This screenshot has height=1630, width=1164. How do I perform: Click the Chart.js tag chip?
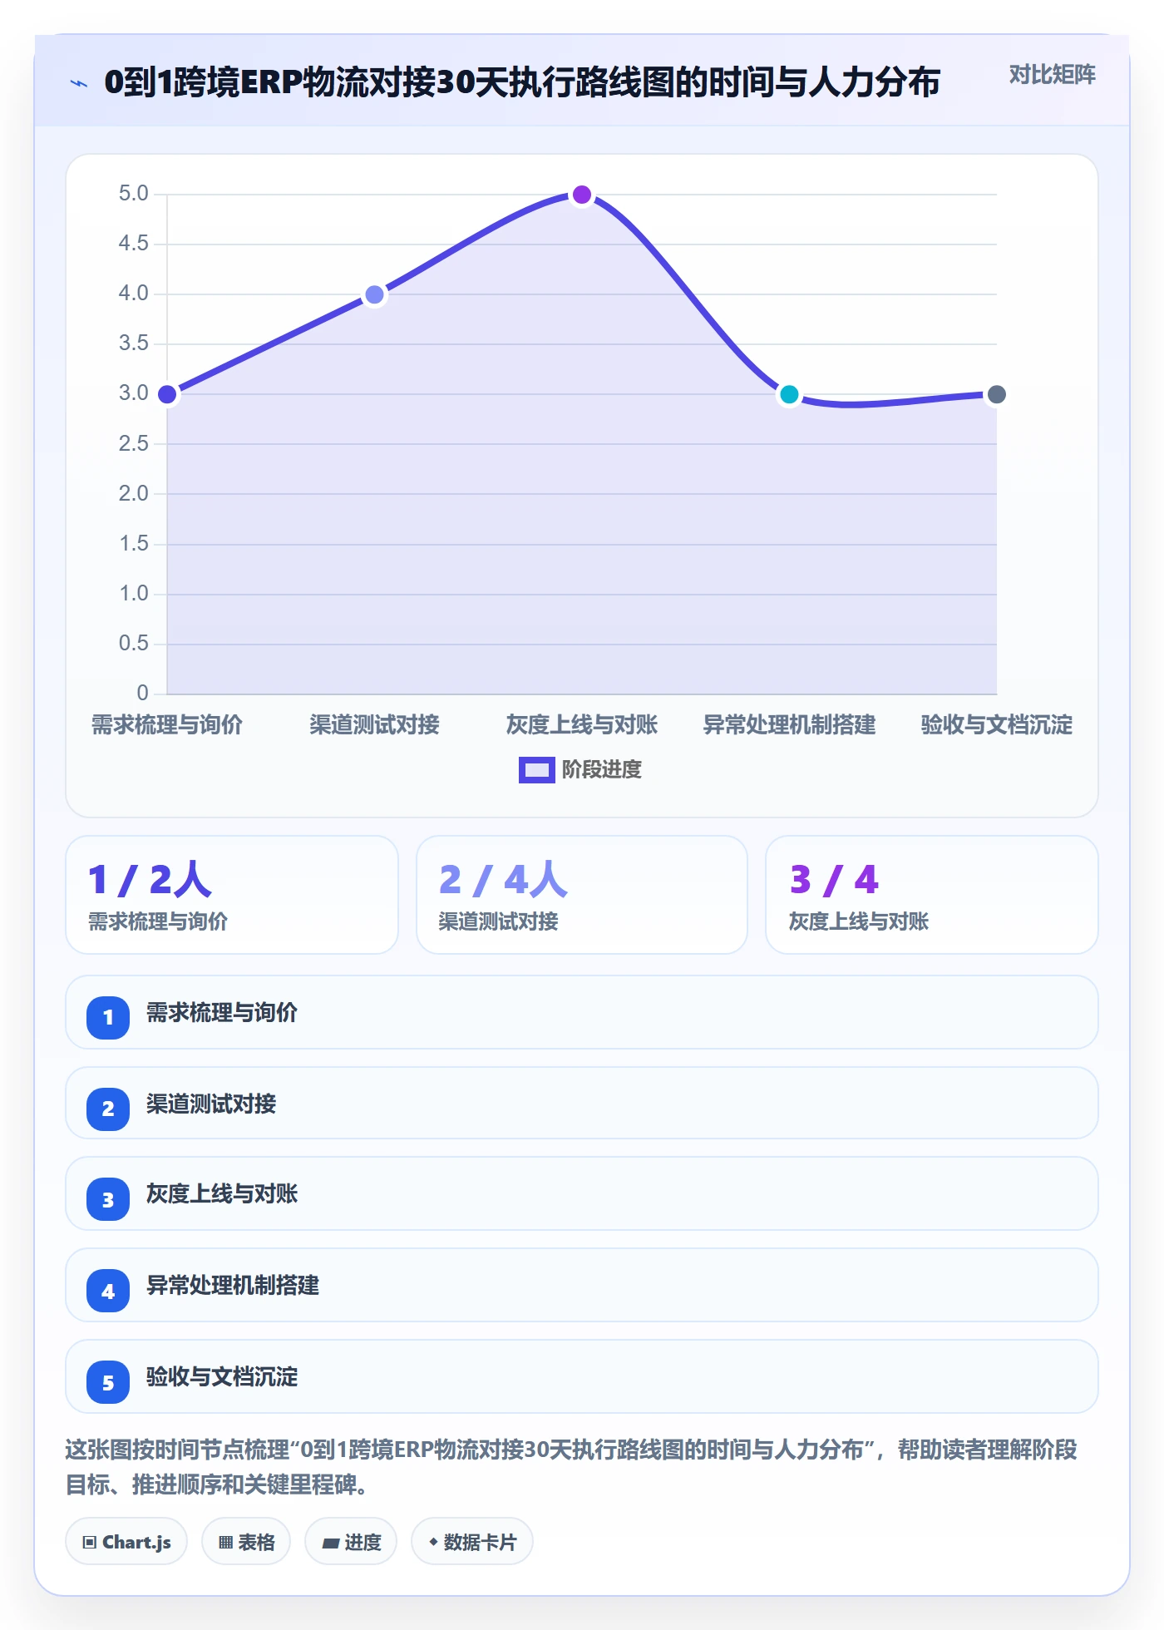tap(126, 1542)
